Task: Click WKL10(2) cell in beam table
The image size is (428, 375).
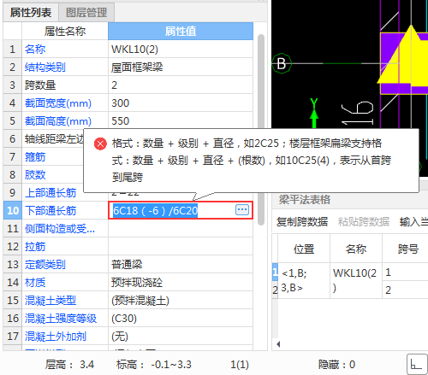Action: (356, 280)
